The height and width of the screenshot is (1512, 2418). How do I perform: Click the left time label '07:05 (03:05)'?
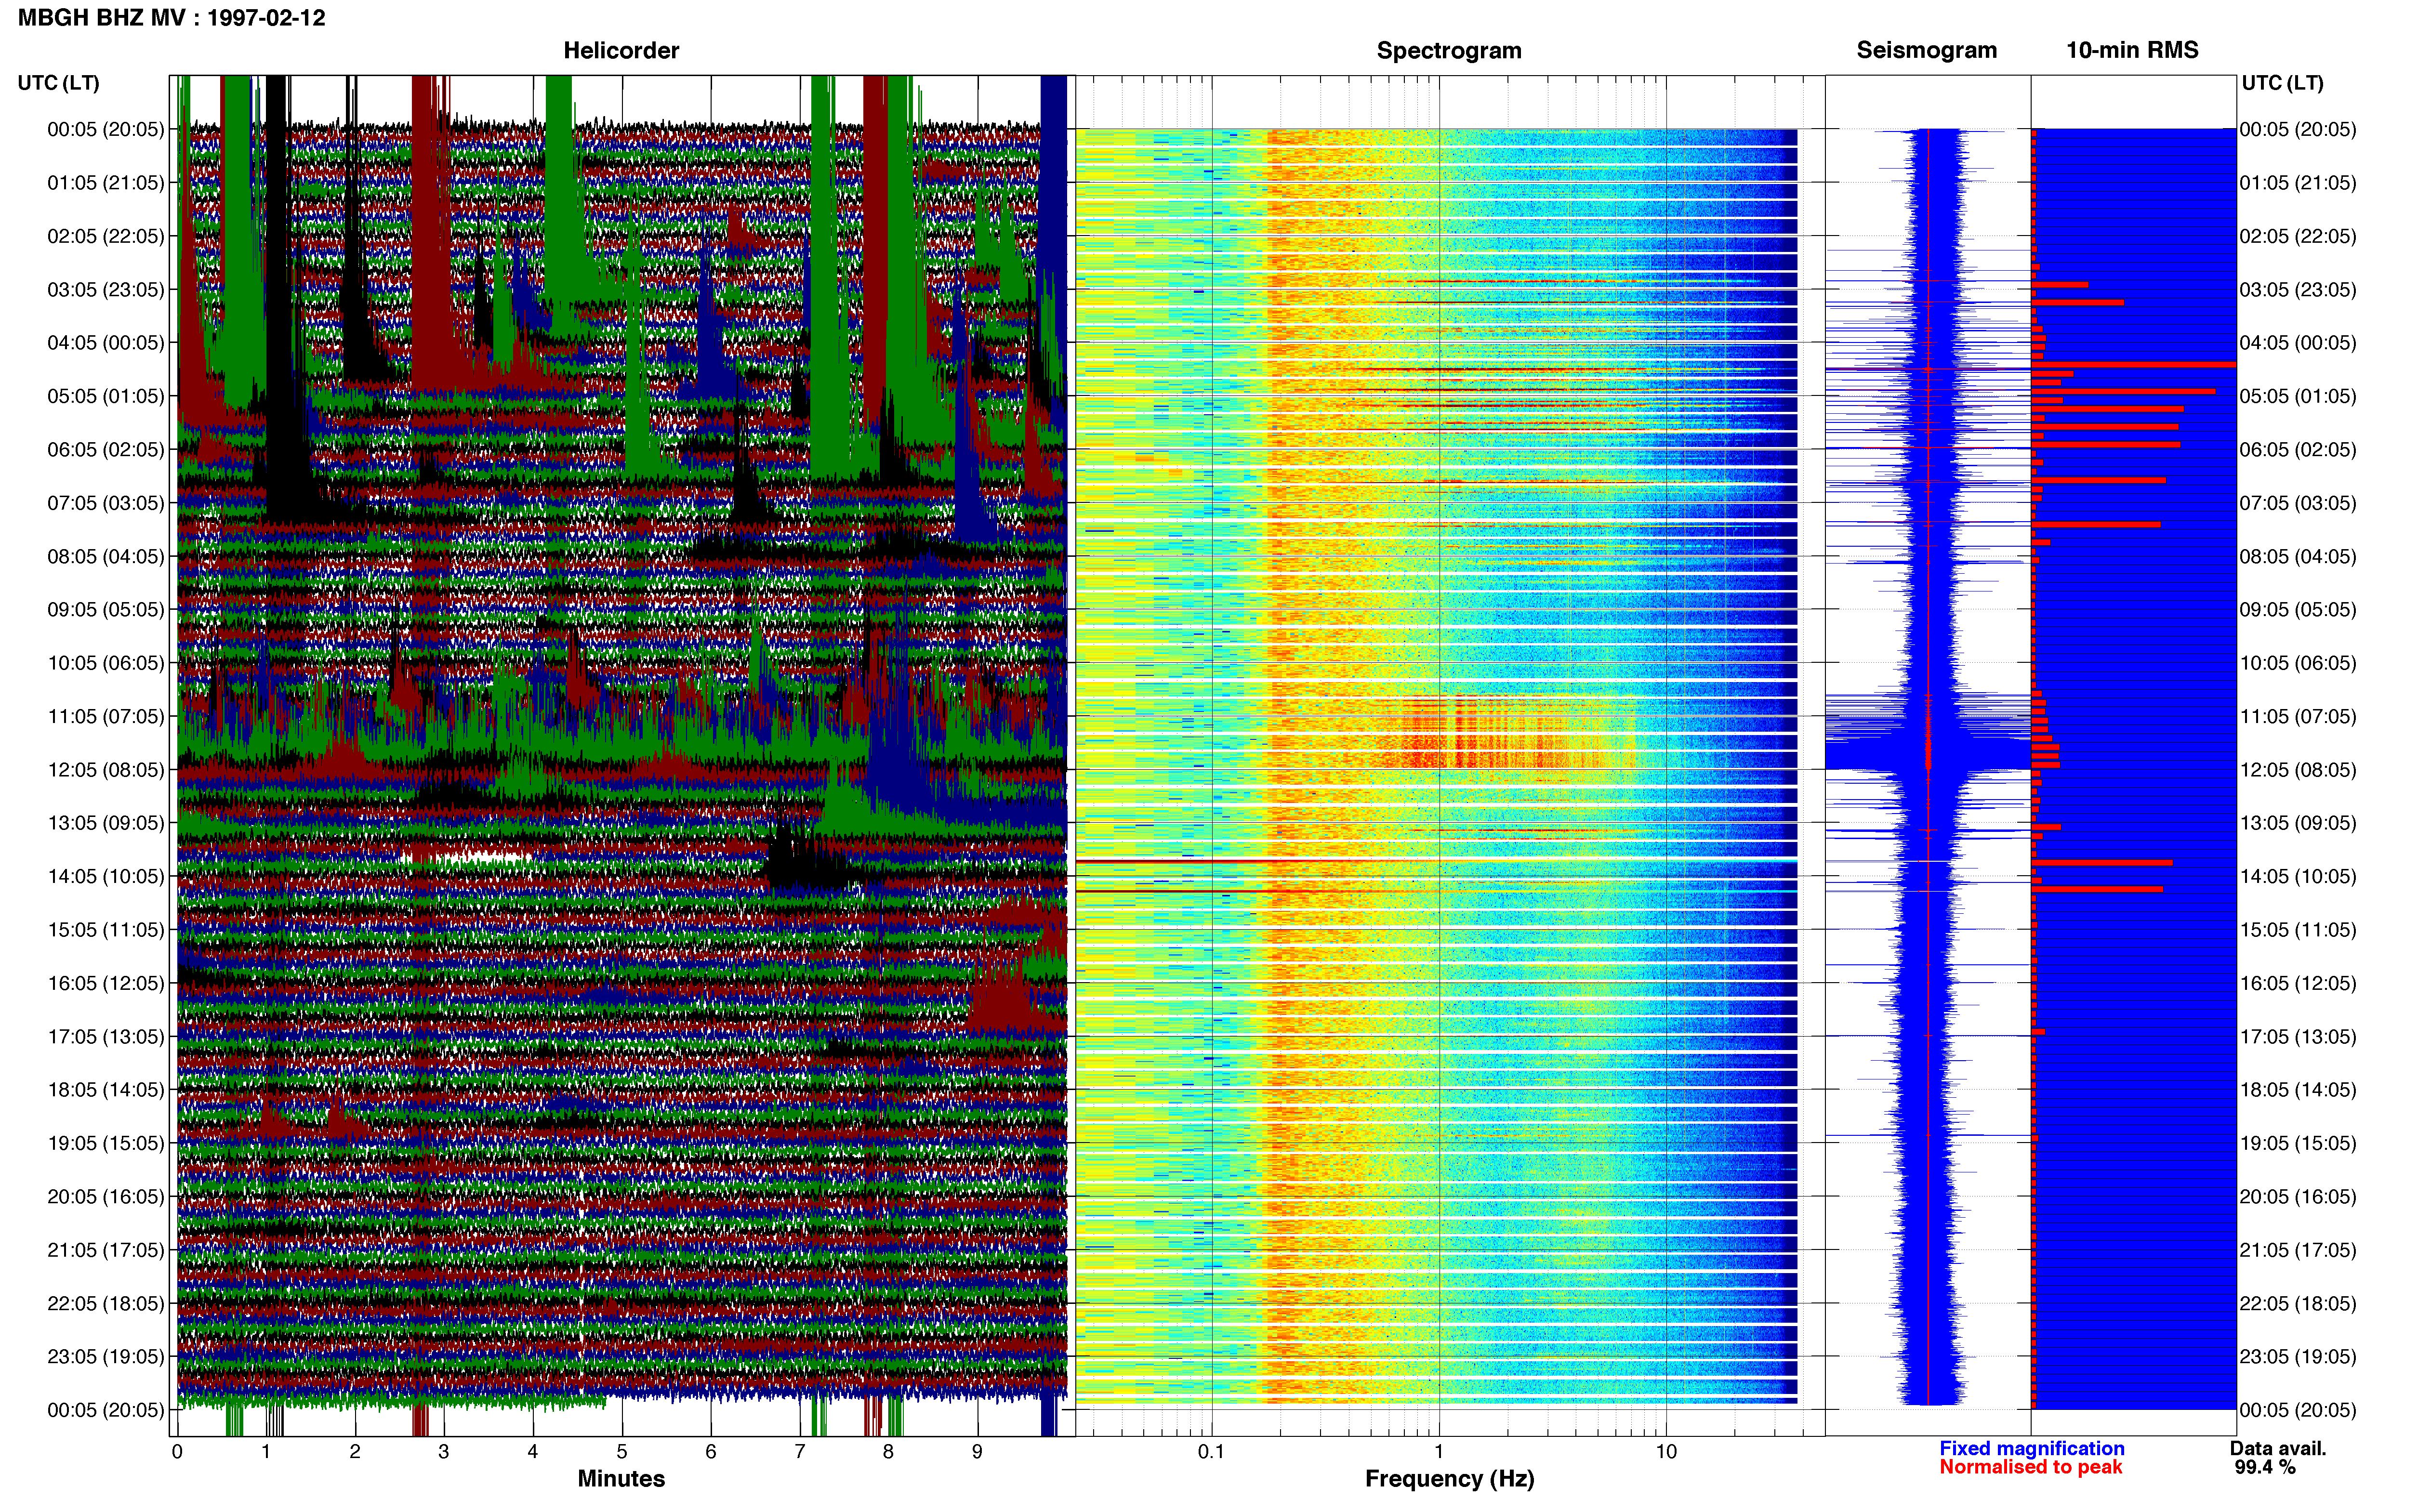105,502
